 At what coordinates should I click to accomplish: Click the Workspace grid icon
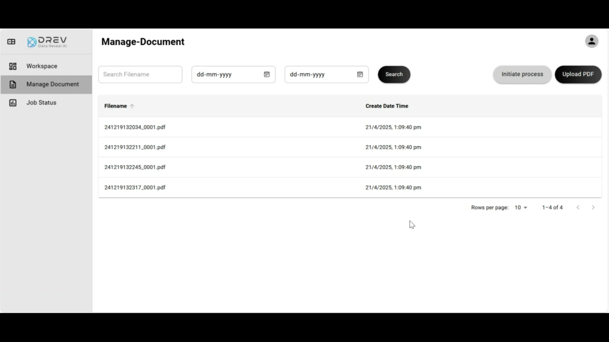click(13, 66)
